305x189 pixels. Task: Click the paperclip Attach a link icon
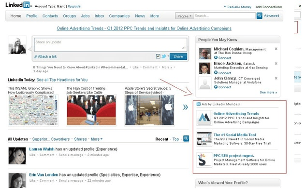point(36,57)
